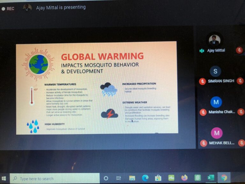Click muted mic icon left of MEHAK BELL
The image size is (245, 184).
click(x=204, y=143)
